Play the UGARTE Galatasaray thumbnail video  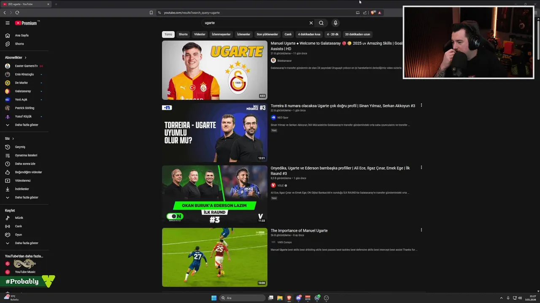tap(215, 70)
